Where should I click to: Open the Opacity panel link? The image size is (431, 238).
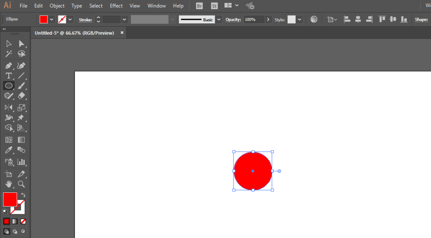point(233,19)
